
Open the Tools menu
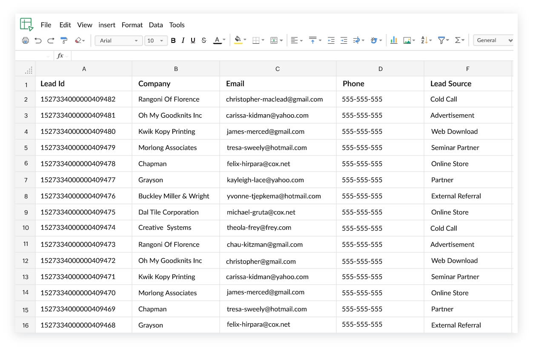177,25
